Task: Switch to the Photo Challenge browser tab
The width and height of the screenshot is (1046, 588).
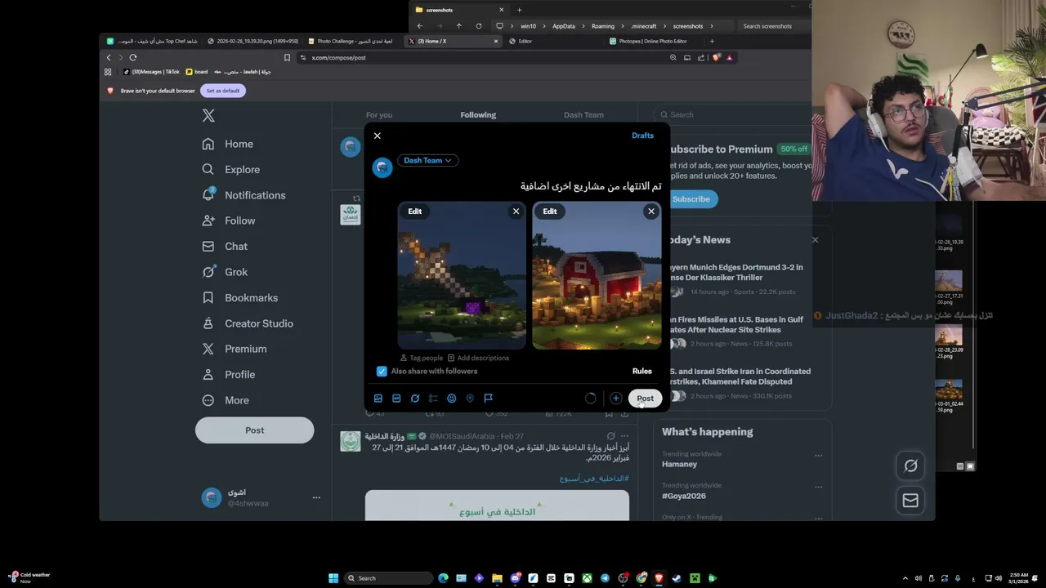Action: pyautogui.click(x=352, y=41)
